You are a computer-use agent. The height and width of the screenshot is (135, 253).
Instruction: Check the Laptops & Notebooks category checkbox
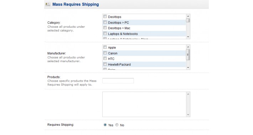click(105, 33)
